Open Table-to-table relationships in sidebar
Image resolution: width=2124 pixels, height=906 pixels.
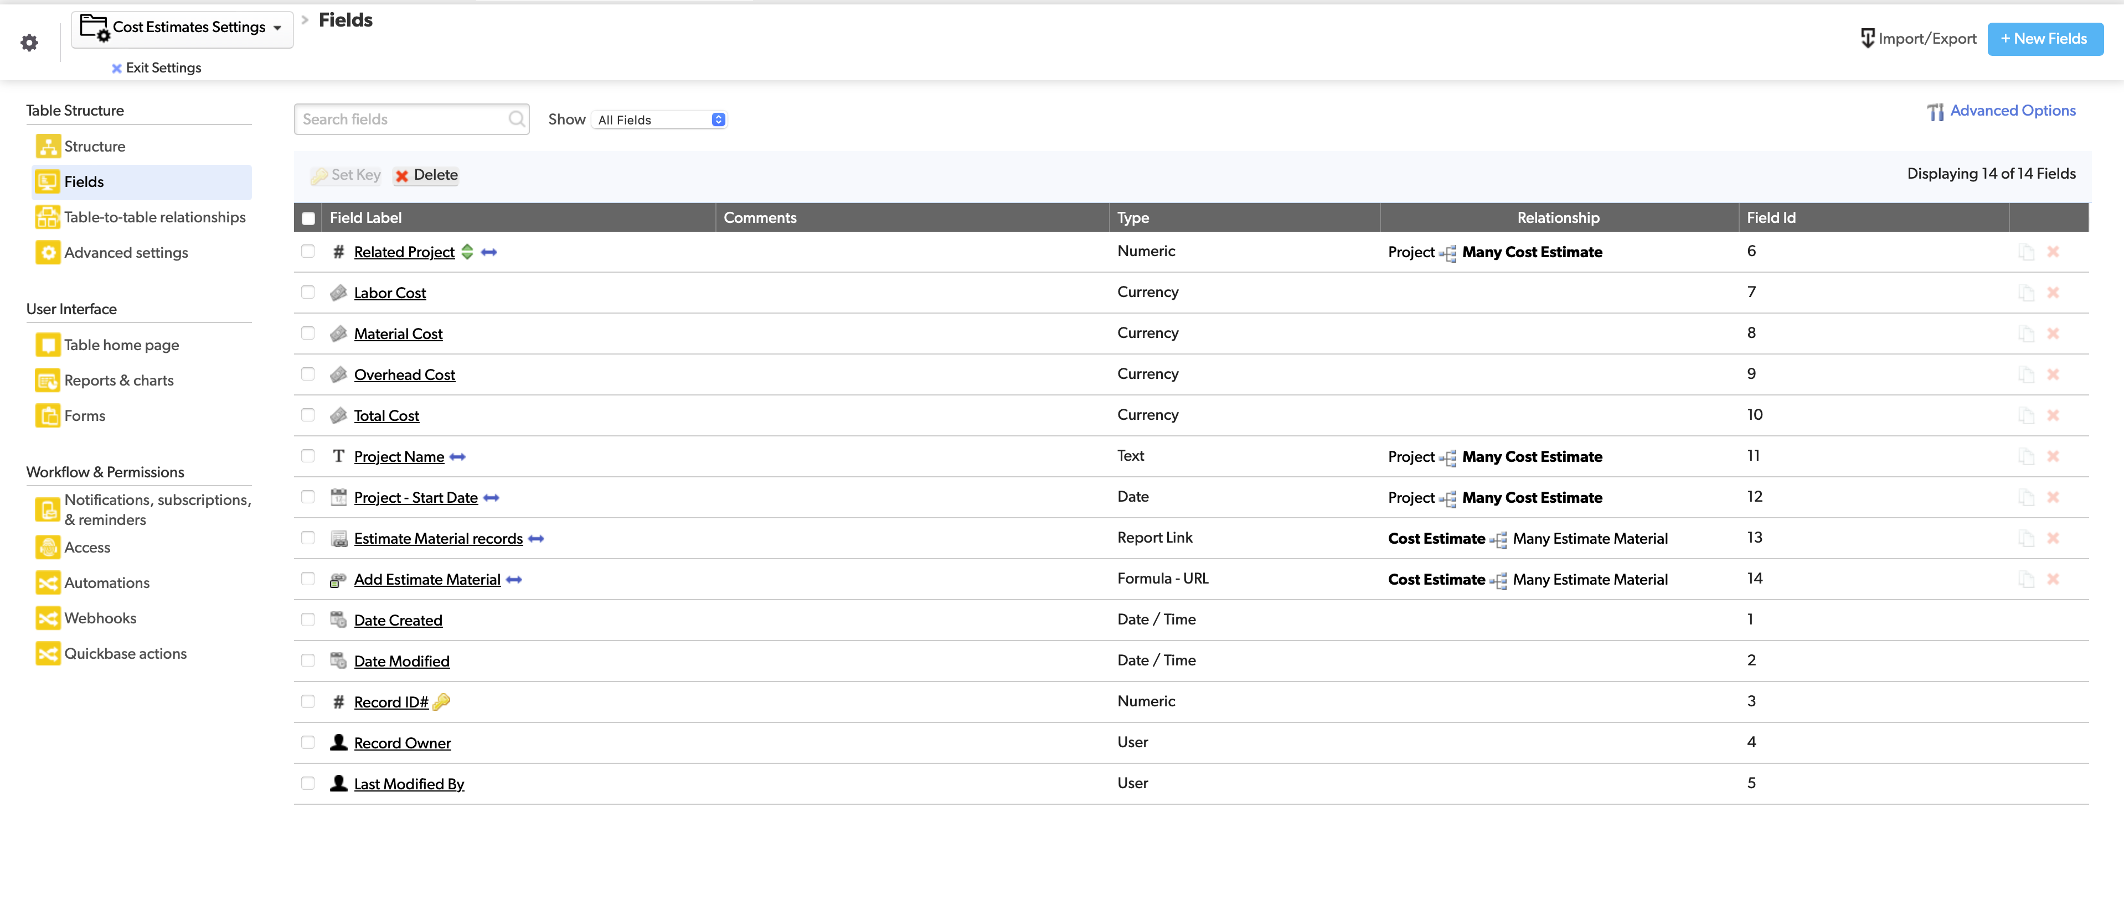pos(154,217)
